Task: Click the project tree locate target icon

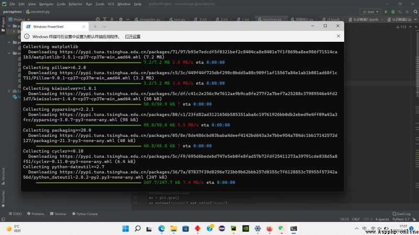Action: point(98,19)
